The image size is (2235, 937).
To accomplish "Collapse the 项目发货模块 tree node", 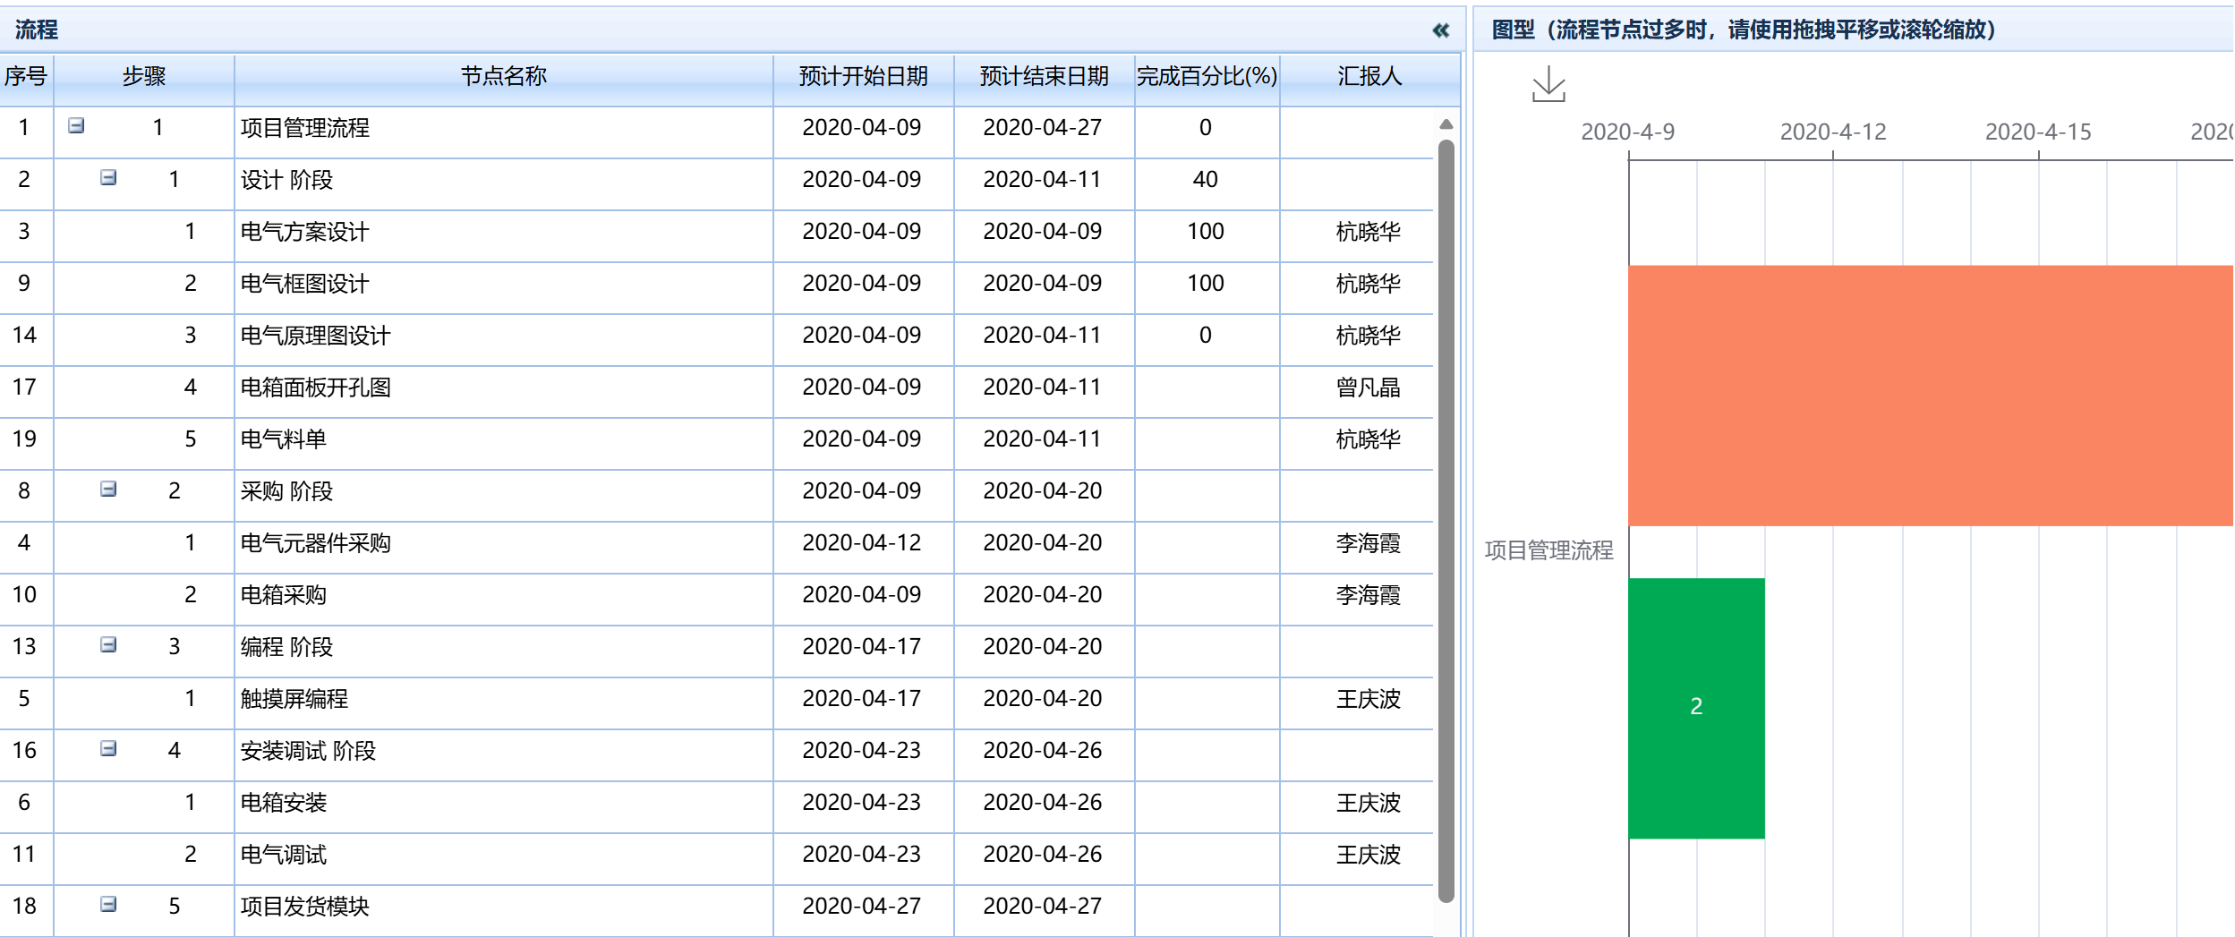I will tap(108, 905).
